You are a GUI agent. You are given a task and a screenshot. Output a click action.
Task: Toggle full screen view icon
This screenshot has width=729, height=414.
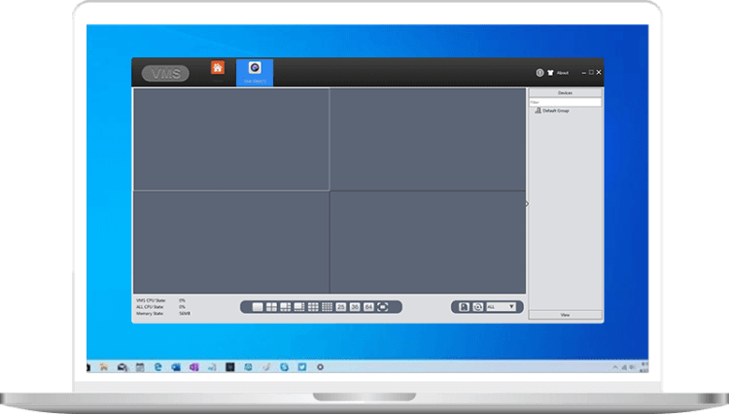click(383, 307)
